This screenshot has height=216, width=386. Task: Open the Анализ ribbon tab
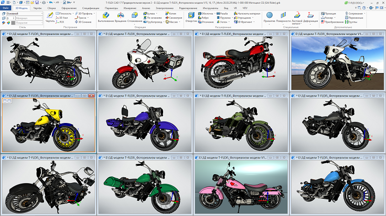146,8
